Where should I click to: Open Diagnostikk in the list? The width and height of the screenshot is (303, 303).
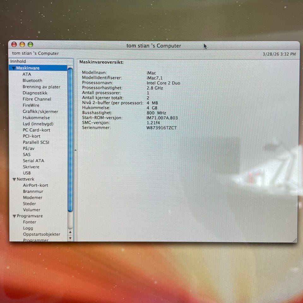coord(35,93)
